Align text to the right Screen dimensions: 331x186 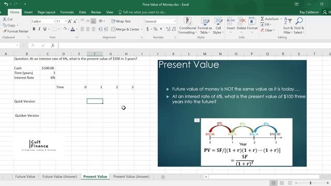point(93,29)
